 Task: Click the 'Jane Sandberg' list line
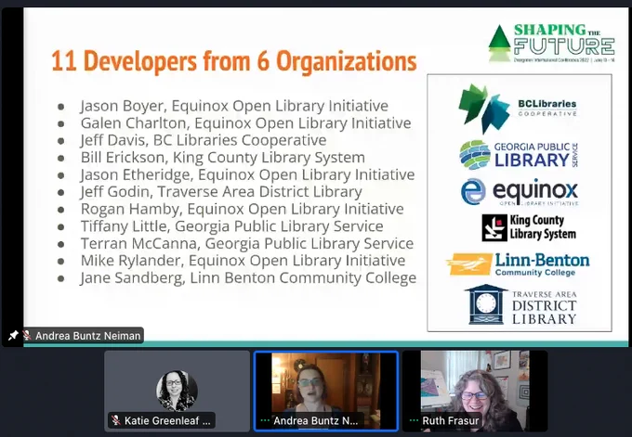(x=248, y=277)
